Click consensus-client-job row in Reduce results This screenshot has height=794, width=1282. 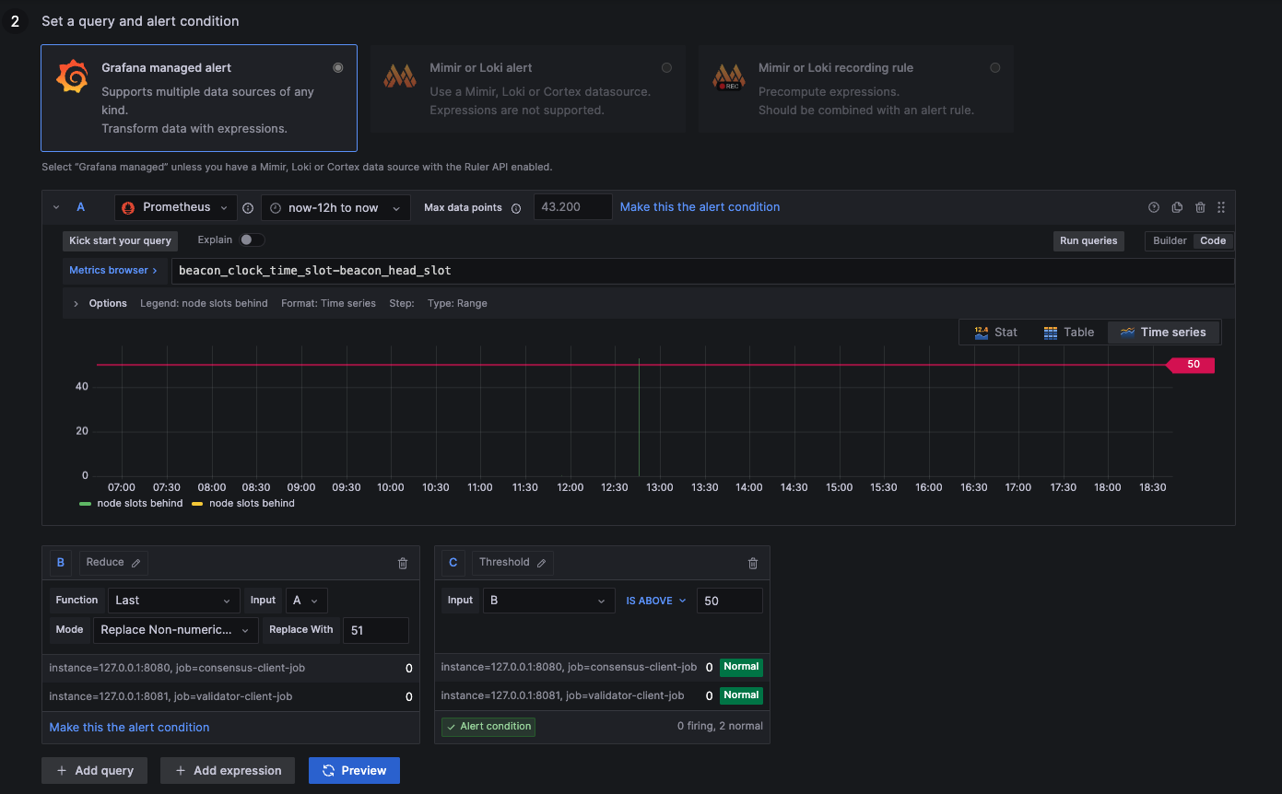230,669
